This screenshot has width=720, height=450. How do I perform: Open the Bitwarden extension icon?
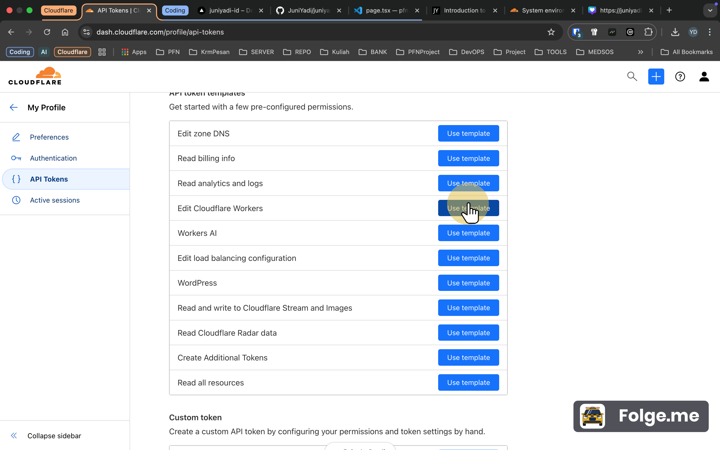(x=577, y=32)
